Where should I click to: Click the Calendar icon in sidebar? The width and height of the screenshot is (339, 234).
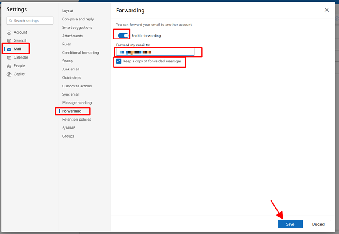click(9, 57)
